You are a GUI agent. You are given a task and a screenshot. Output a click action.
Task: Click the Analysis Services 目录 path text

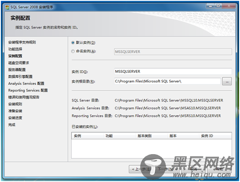(168, 108)
